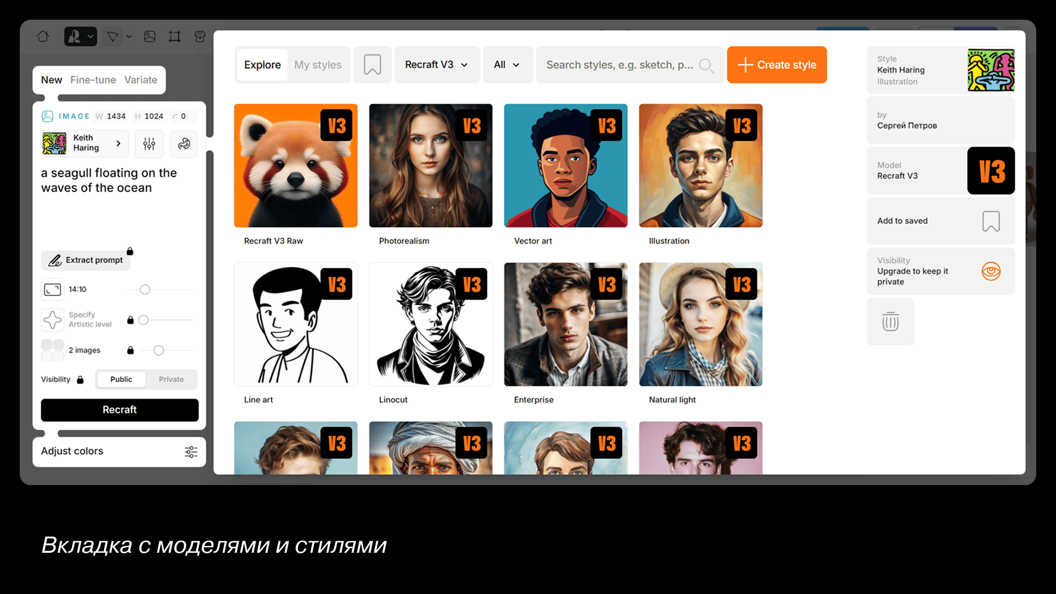Select the Illustration style thumbnail
Image resolution: width=1056 pixels, height=594 pixels.
pyautogui.click(x=701, y=166)
